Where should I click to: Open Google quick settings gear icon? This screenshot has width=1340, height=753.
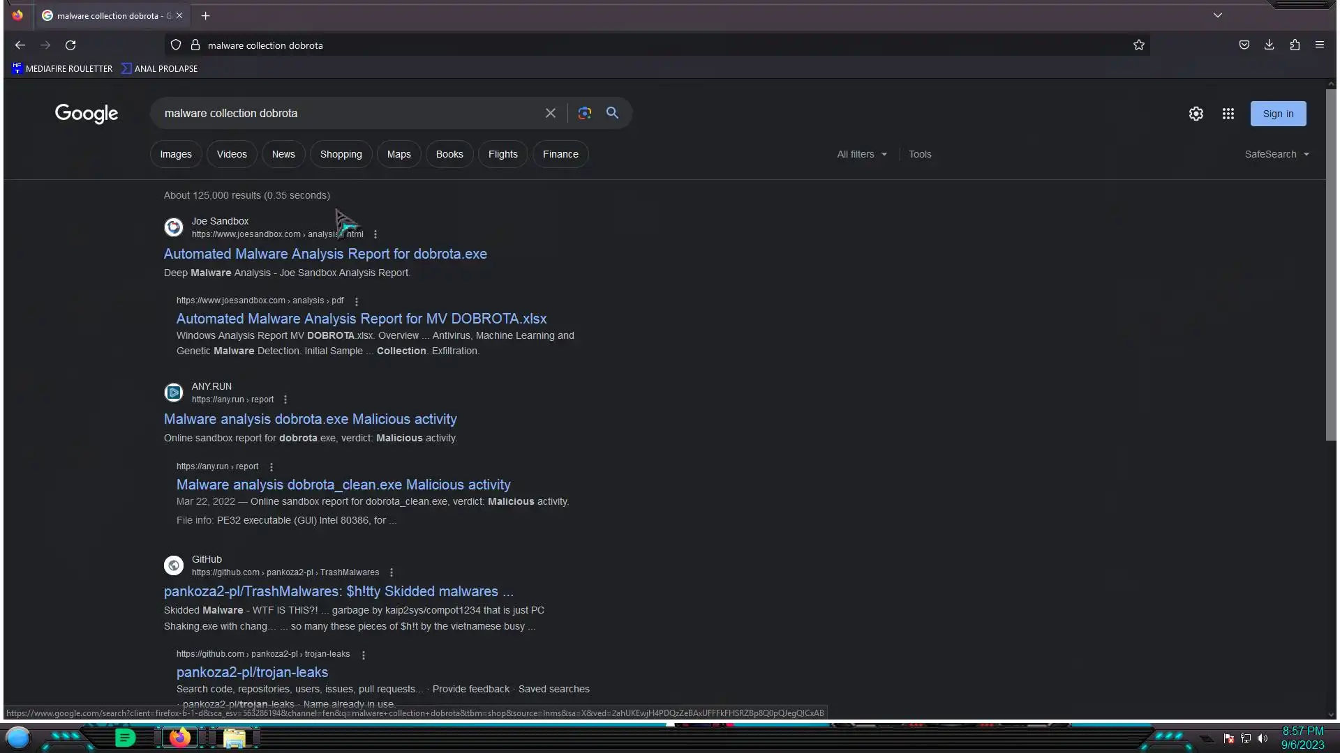(x=1196, y=114)
